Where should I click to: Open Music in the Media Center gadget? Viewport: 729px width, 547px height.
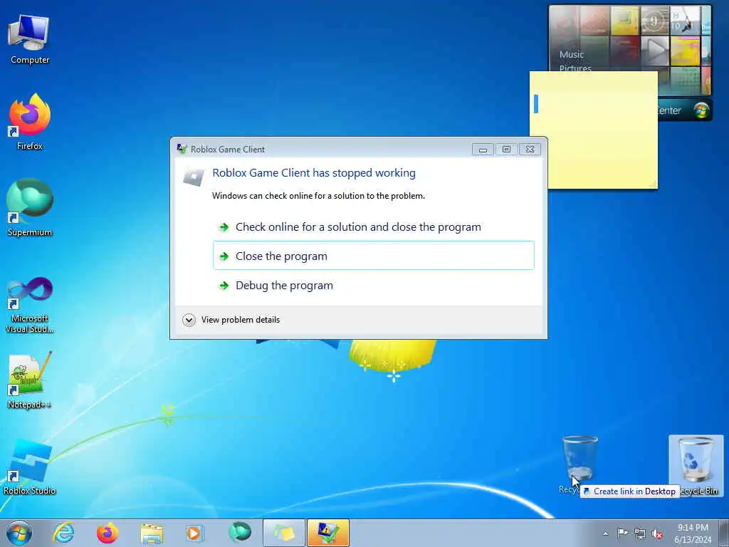click(572, 54)
